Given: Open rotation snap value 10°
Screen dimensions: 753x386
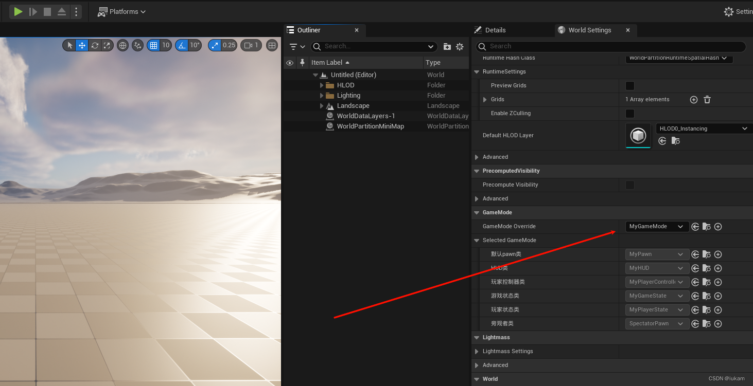Looking at the screenshot, I should pyautogui.click(x=195, y=45).
